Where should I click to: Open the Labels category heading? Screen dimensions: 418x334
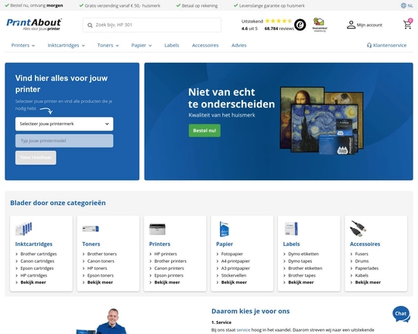coord(291,244)
